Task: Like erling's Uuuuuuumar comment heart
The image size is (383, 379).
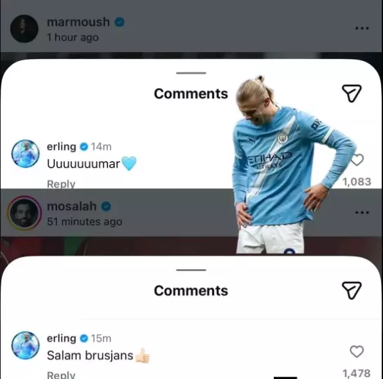Action: click(x=357, y=160)
